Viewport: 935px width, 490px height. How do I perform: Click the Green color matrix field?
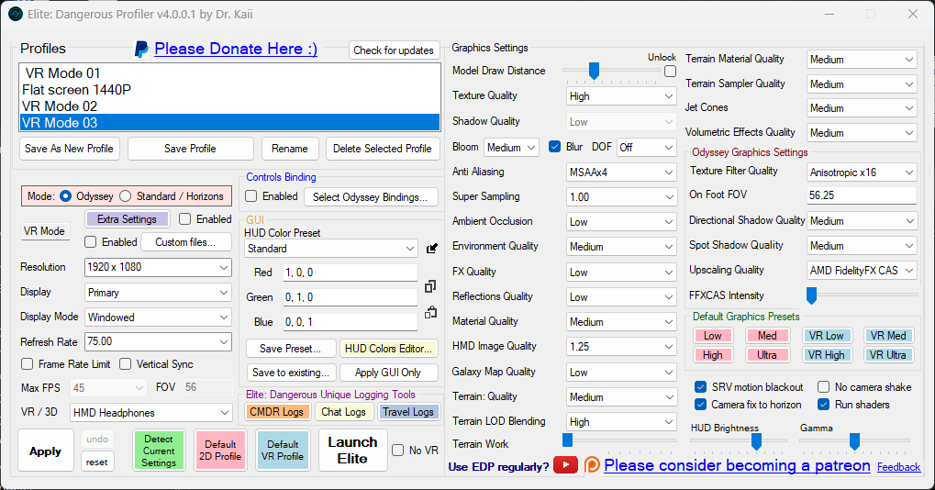point(350,297)
